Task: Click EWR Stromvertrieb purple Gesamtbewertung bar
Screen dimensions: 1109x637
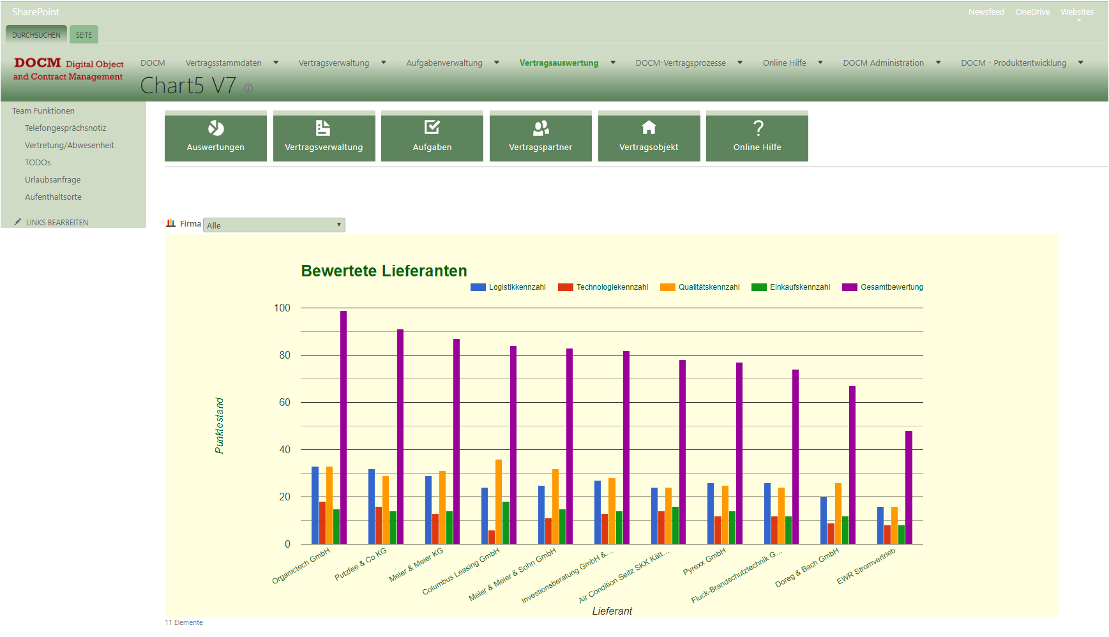Action: 909,487
